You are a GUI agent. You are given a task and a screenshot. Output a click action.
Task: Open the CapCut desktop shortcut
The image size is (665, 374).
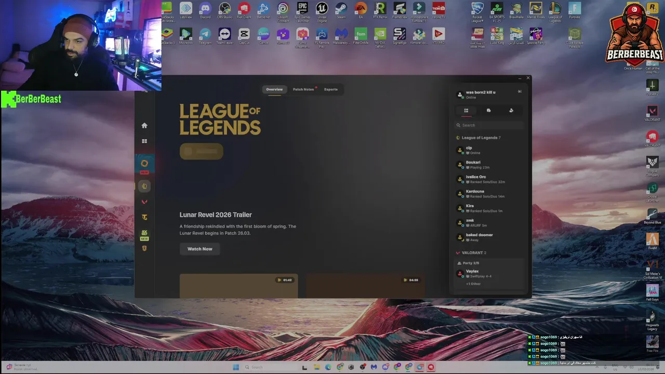point(244,36)
